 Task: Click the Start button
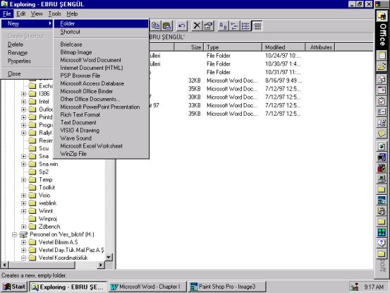pyautogui.click(x=14, y=287)
